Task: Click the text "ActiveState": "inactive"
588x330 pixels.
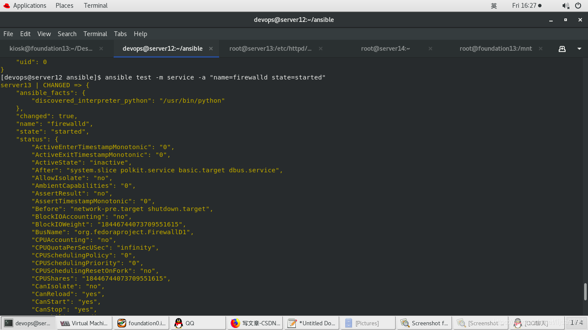Action: (81, 162)
